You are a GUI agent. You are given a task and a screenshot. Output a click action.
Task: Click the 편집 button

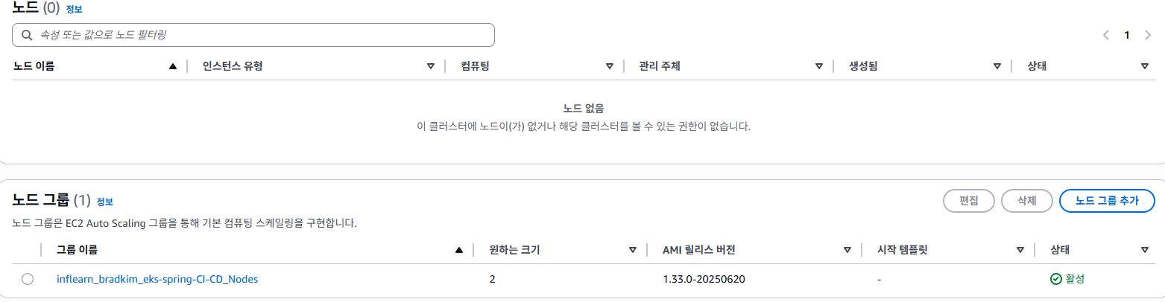click(x=969, y=201)
